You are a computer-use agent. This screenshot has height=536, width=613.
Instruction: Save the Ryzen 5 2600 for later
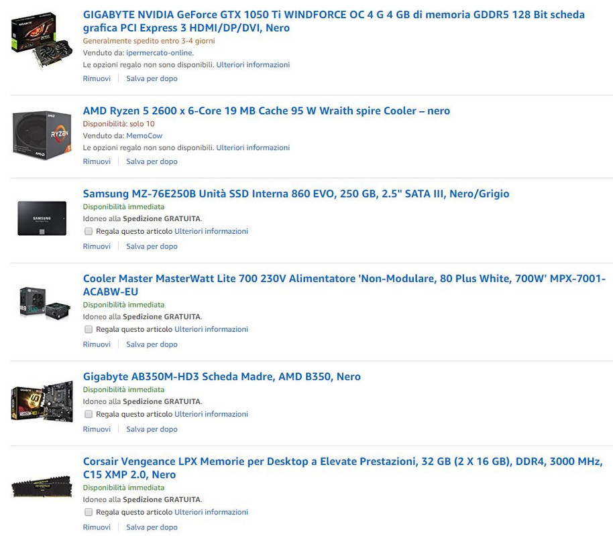[152, 161]
